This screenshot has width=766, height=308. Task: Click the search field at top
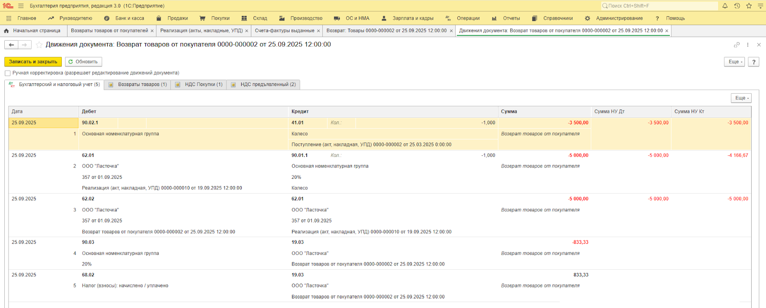[661, 6]
